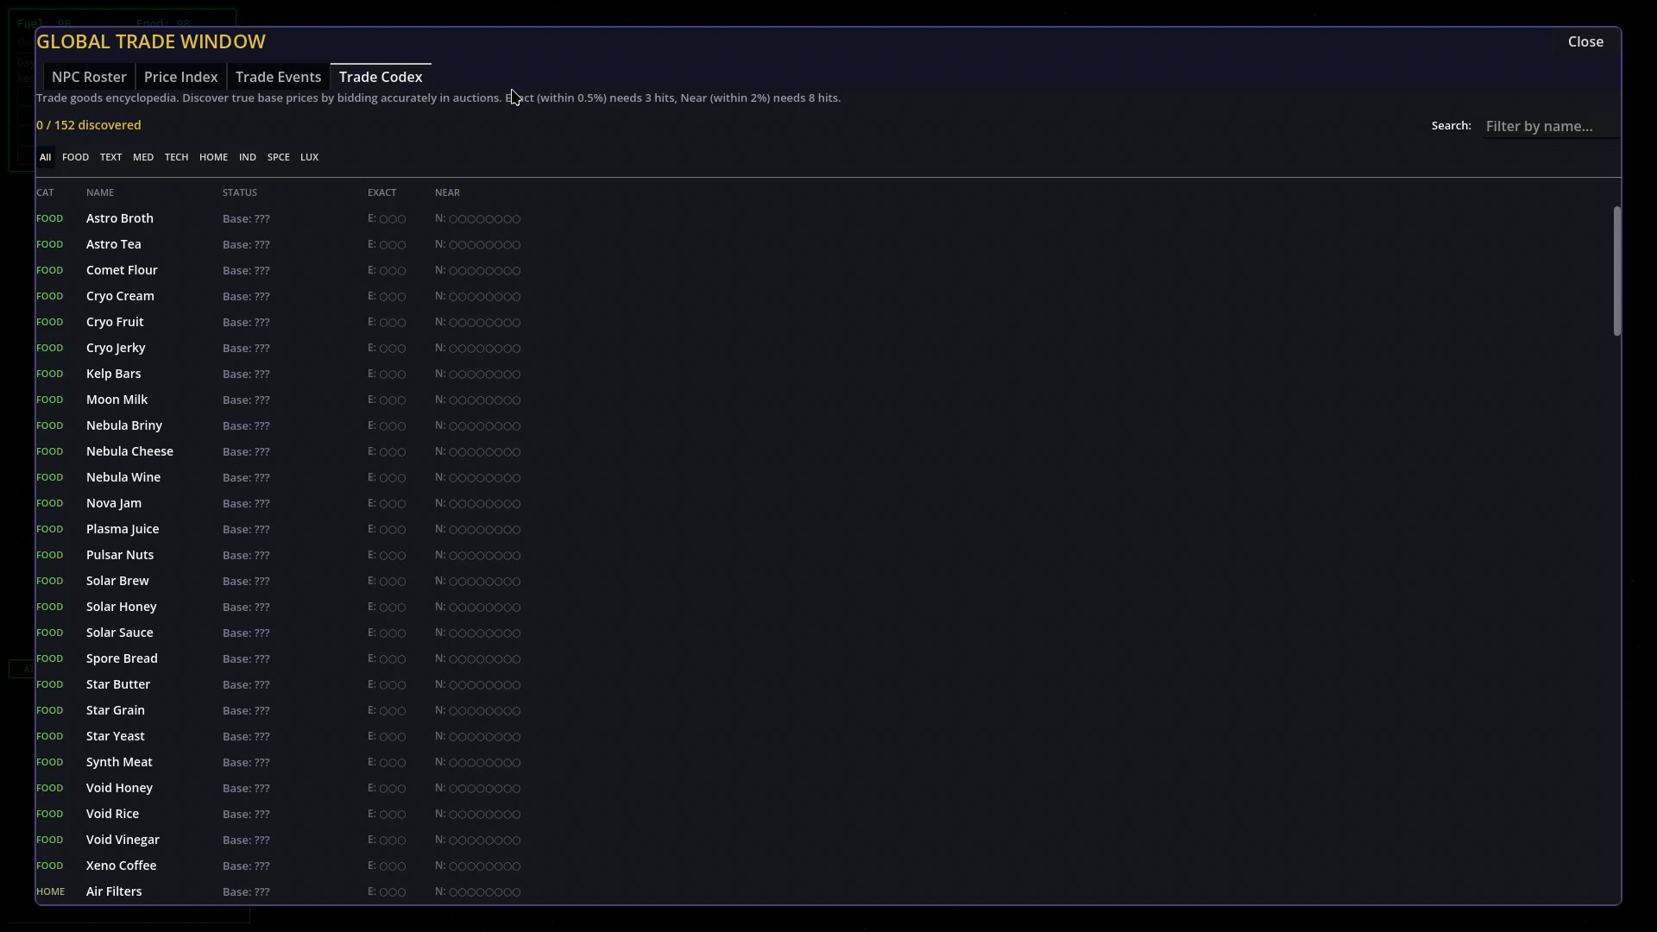This screenshot has width=1657, height=932.
Task: Select the Astro Broth row
Action: click(x=120, y=218)
